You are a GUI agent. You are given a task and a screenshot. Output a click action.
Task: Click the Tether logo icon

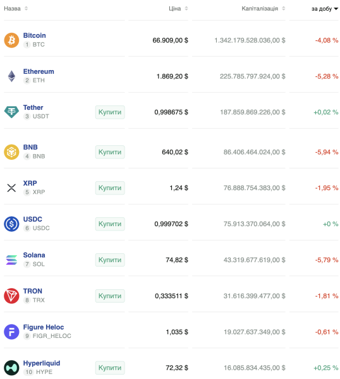click(11, 112)
